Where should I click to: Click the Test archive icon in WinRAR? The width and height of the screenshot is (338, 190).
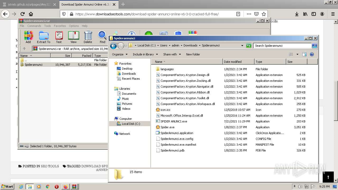click(59, 37)
